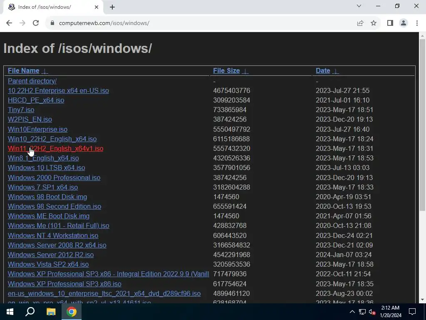This screenshot has width=426, height=320.
Task: Download Windows Server 2012 R2.iso
Action: point(51,255)
